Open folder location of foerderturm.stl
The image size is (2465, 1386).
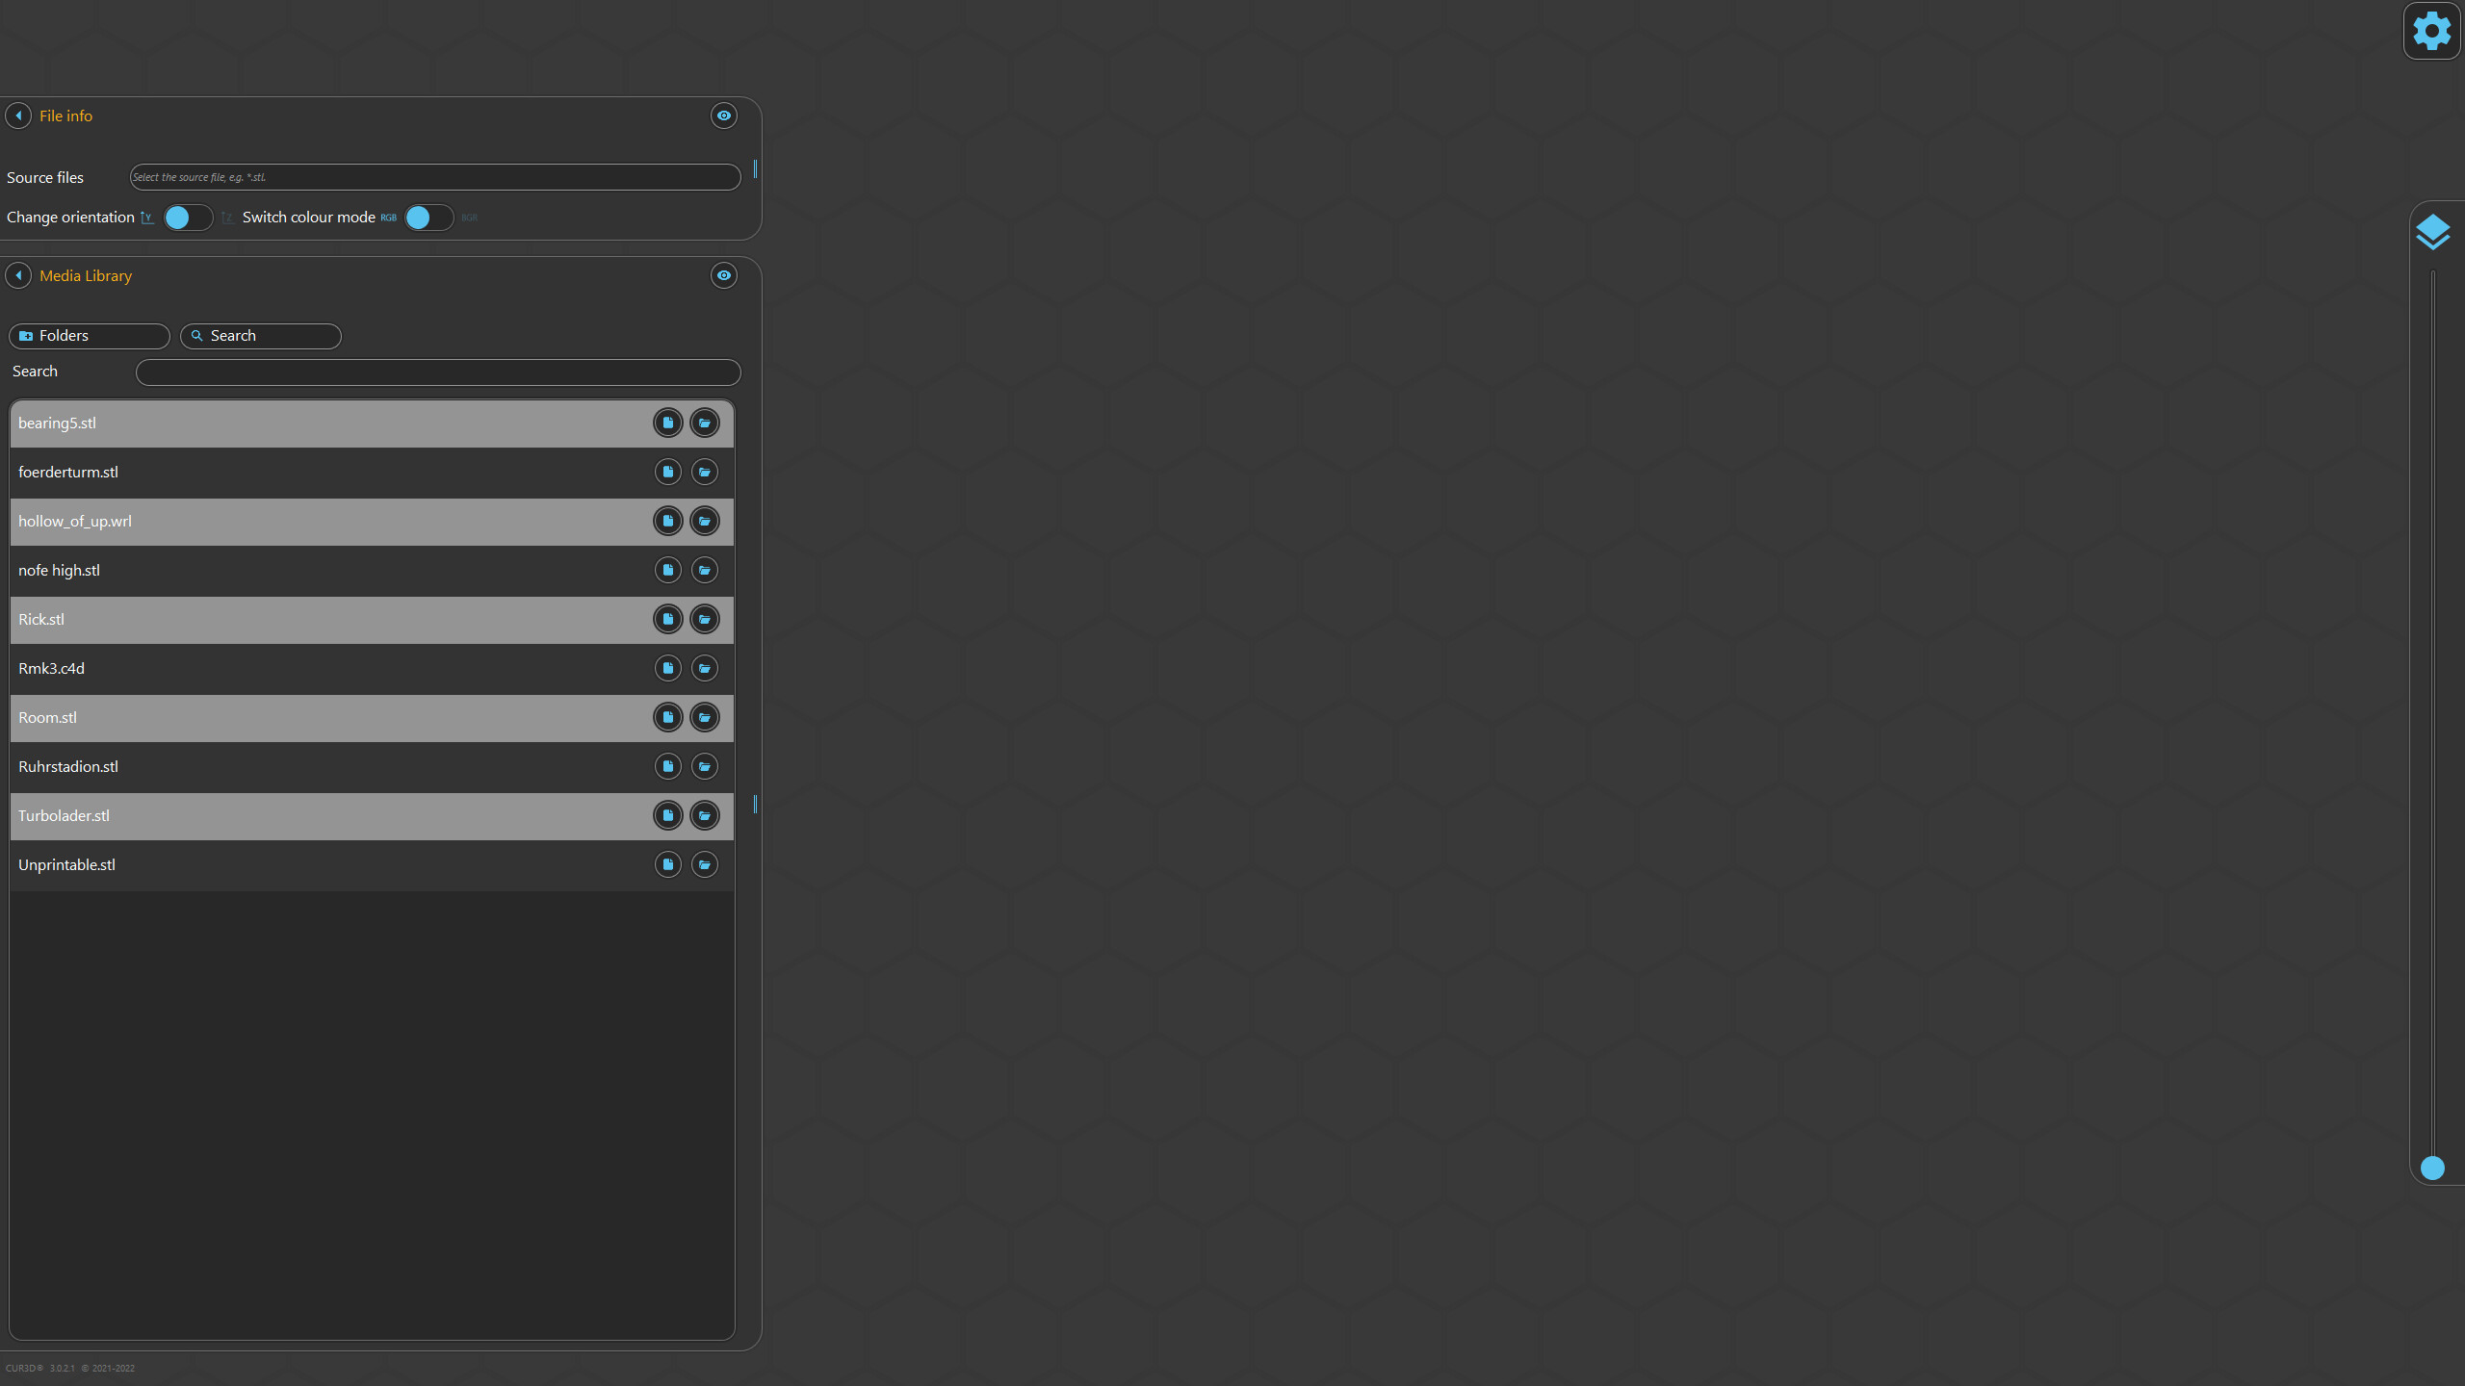click(704, 472)
